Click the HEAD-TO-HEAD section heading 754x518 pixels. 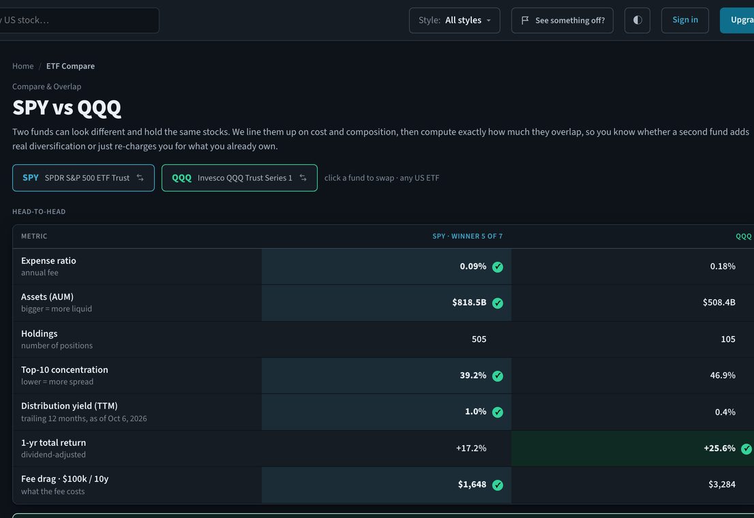(39, 211)
